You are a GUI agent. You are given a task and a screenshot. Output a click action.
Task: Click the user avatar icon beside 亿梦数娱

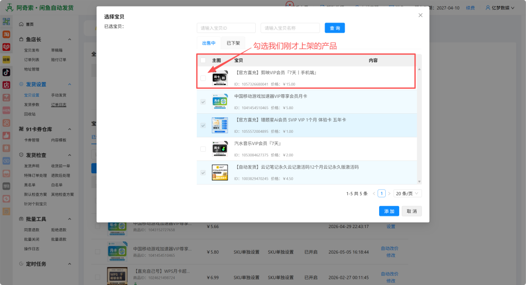point(488,8)
